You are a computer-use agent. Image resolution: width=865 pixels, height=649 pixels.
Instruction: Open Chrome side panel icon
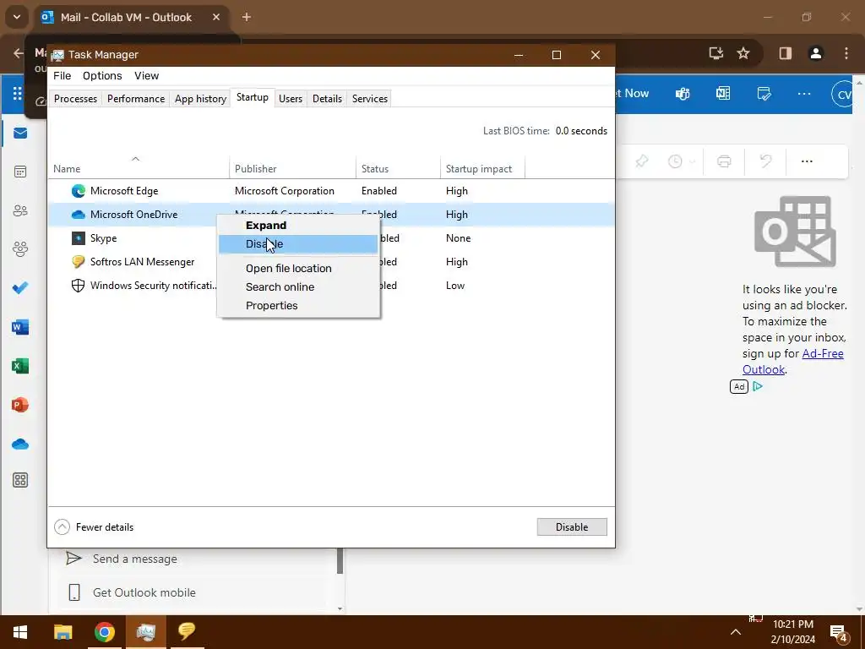[785, 53]
